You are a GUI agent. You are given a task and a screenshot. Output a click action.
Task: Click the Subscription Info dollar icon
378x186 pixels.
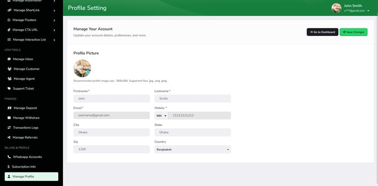pyautogui.click(x=8, y=167)
